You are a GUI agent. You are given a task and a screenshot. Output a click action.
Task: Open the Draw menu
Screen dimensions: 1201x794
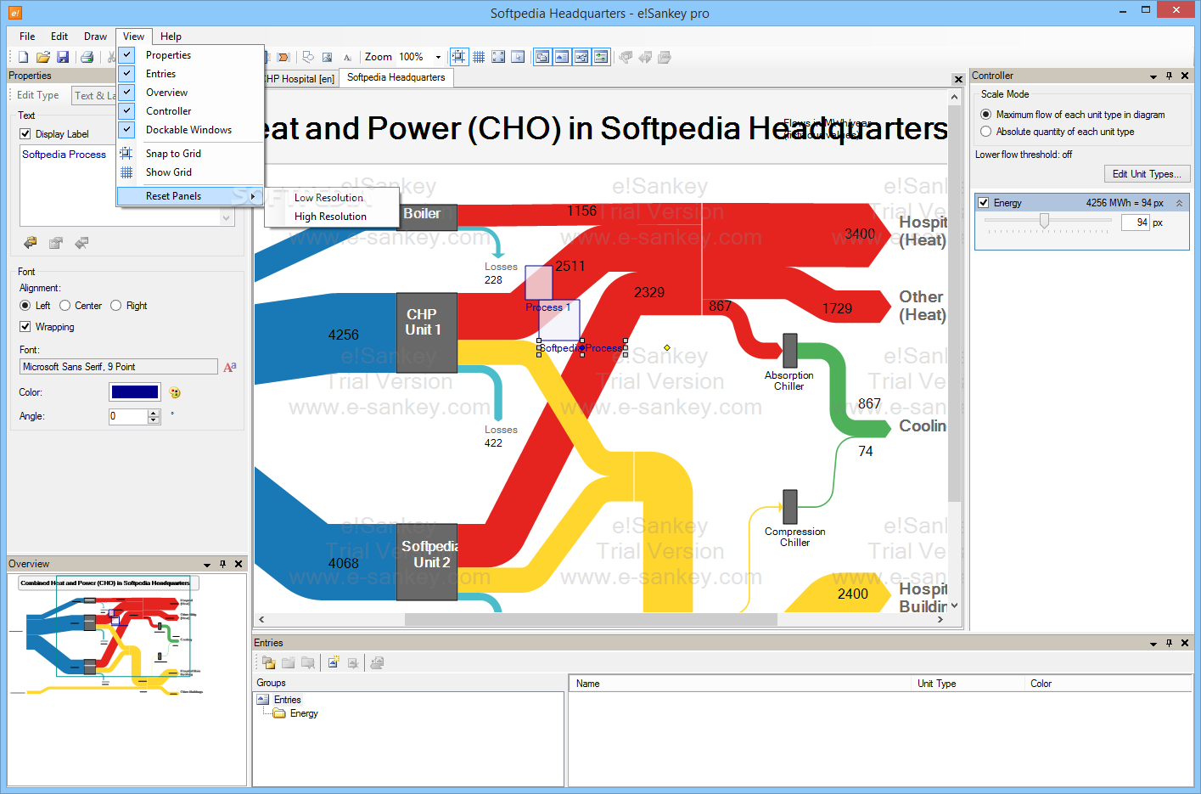coord(95,37)
